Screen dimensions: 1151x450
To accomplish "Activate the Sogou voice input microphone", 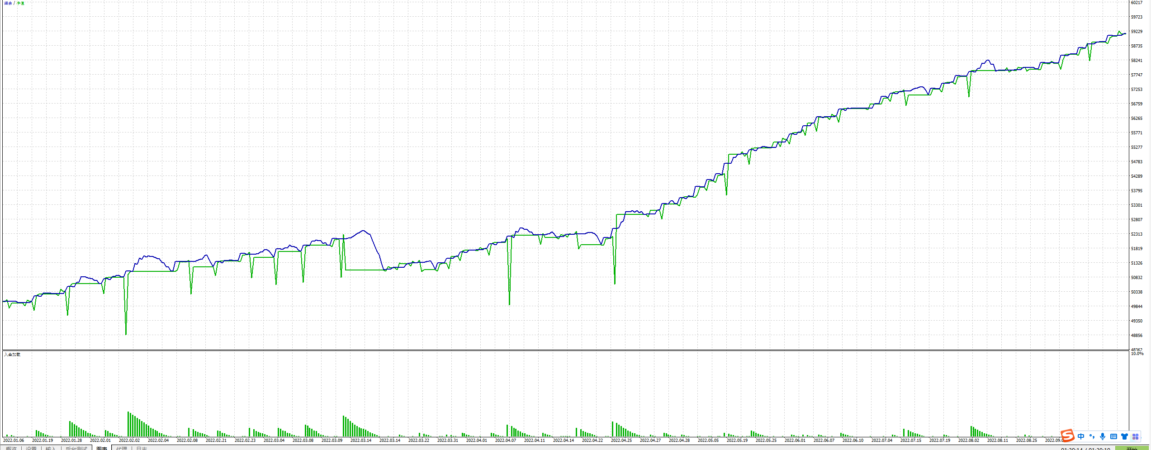I will [x=1103, y=436].
